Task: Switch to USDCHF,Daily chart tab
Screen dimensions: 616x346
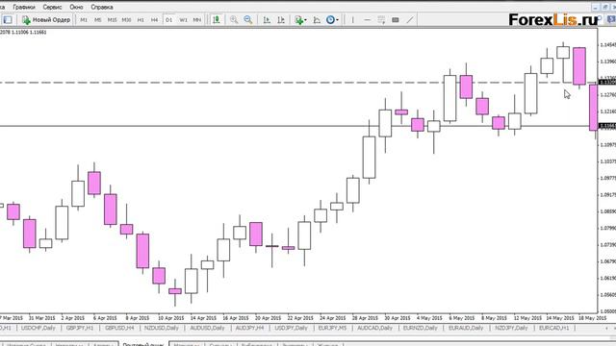Action: pyautogui.click(x=38, y=328)
